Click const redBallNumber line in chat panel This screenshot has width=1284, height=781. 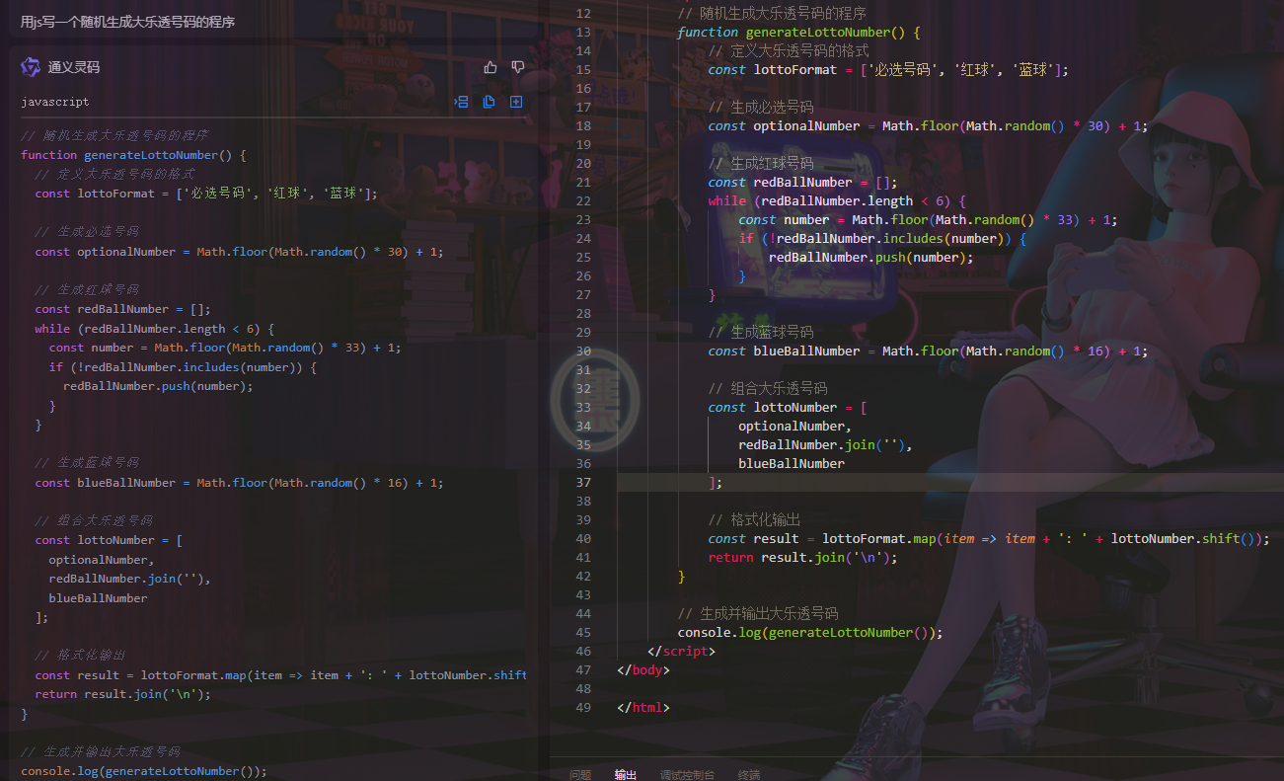pyautogui.click(x=122, y=309)
